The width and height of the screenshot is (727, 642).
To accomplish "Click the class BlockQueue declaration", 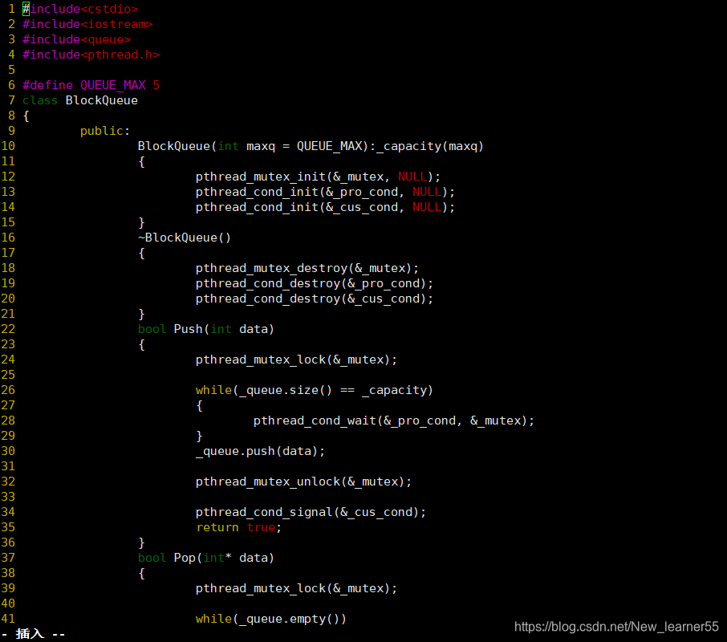I will [x=79, y=100].
